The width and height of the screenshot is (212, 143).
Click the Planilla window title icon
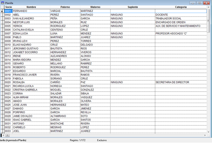click(2, 3)
